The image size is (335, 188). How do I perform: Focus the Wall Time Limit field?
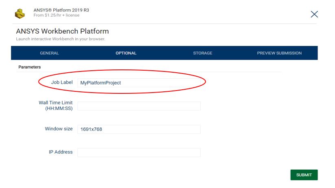pyautogui.click(x=139, y=106)
